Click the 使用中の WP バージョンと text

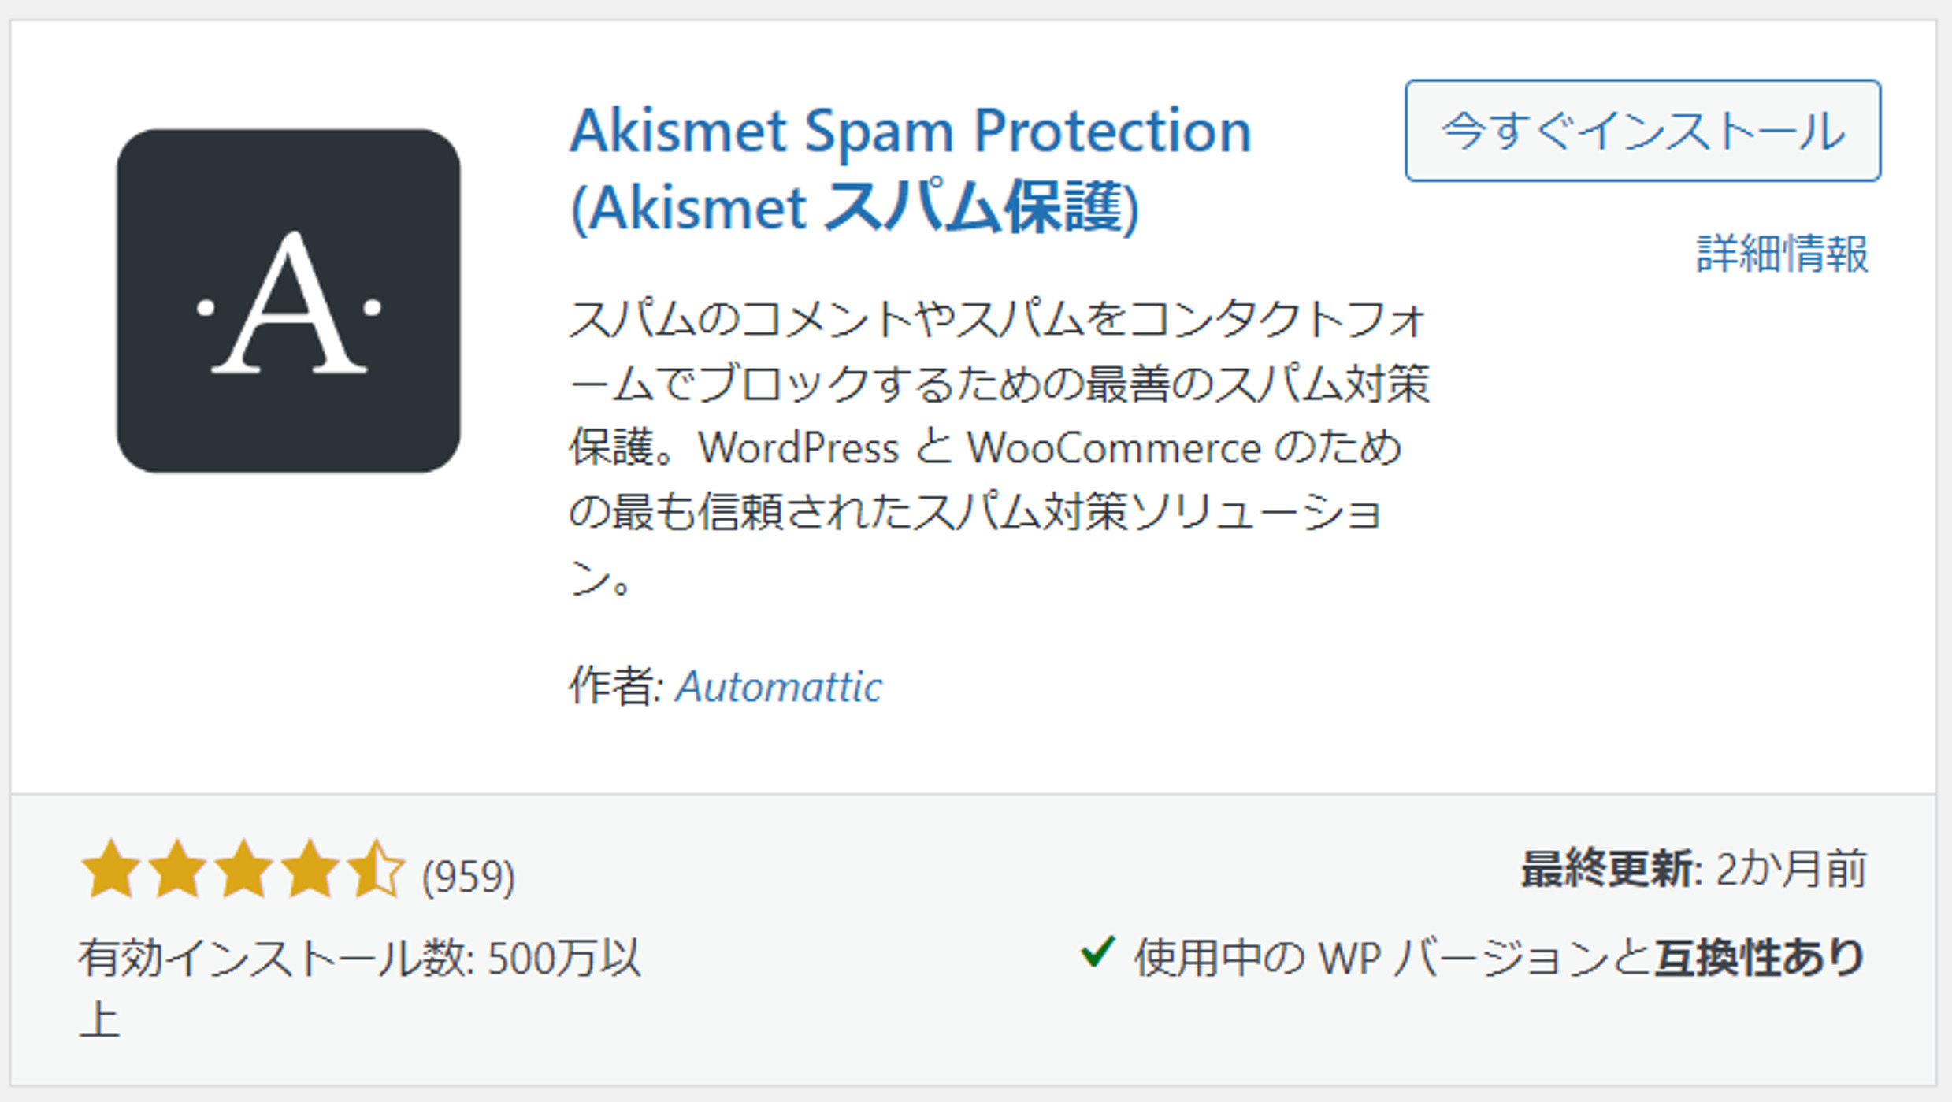1392,958
